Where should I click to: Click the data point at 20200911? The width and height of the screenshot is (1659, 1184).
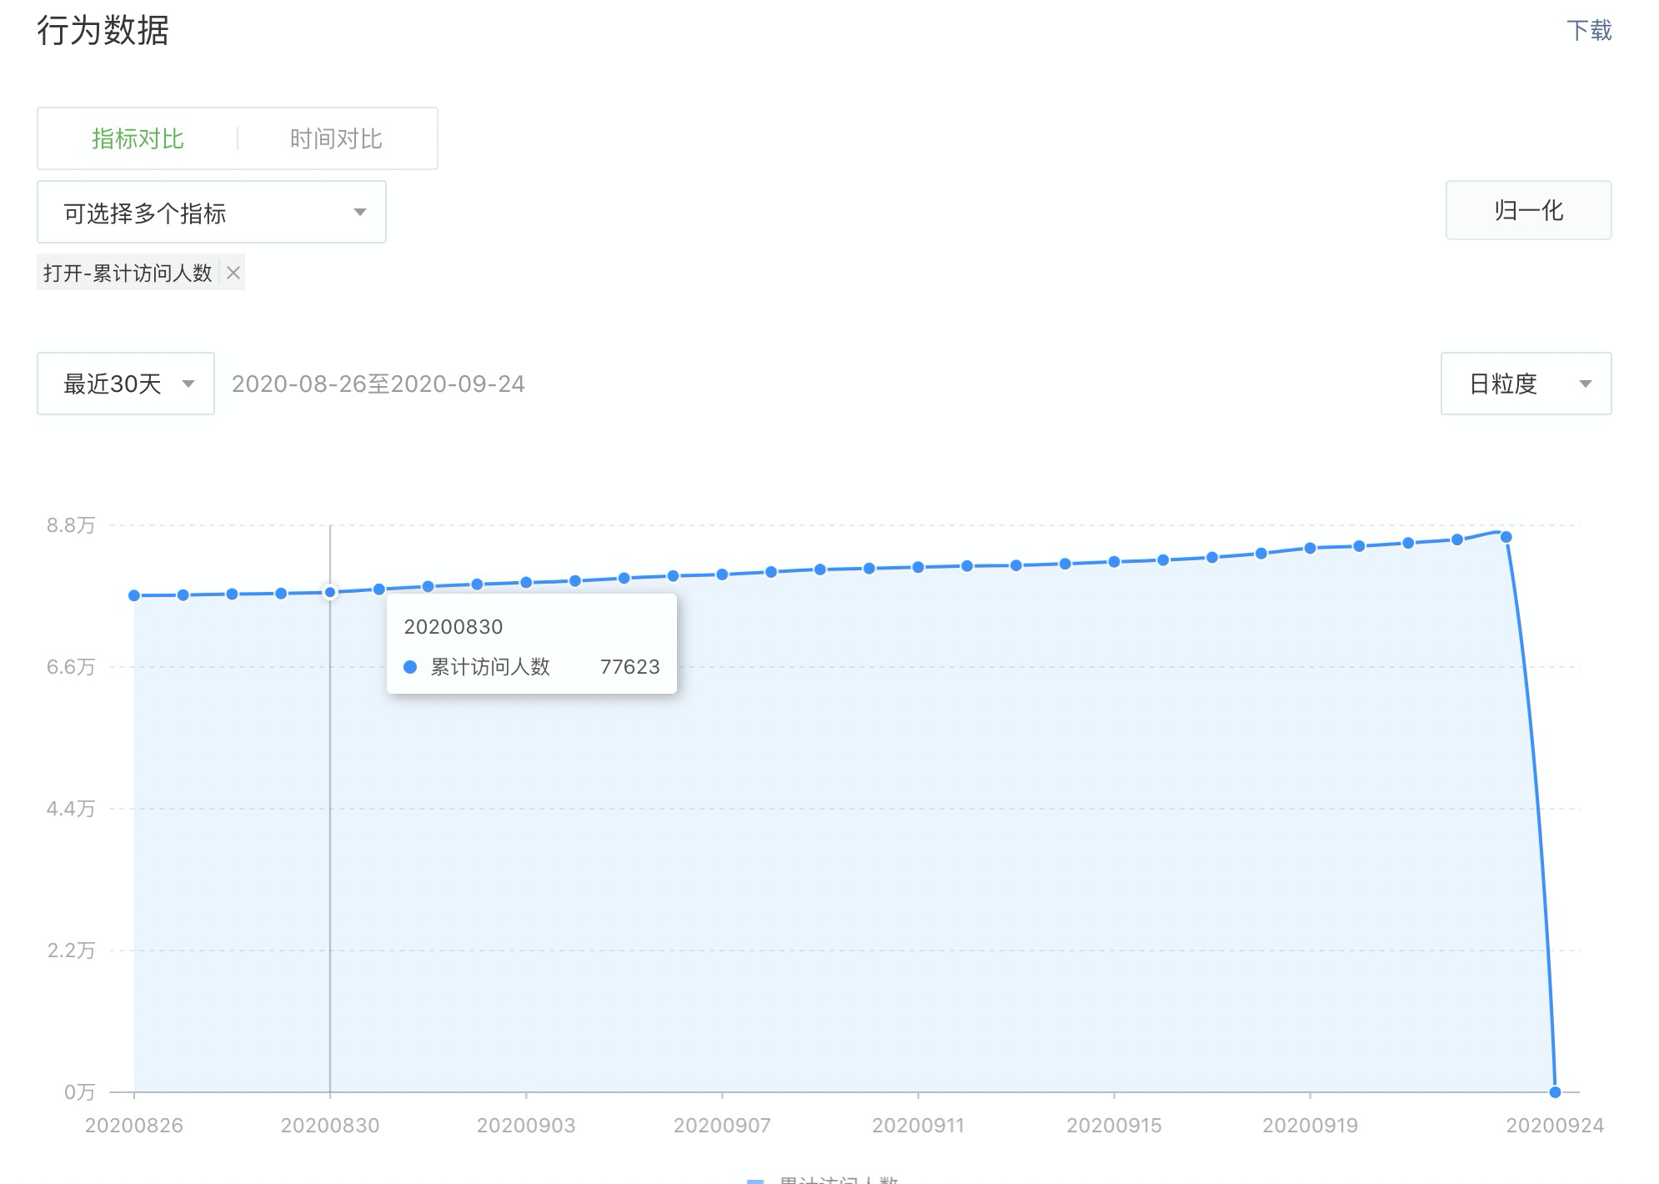point(918,567)
